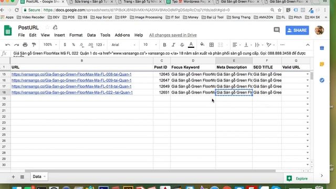The image size is (336, 189).
Task: Open the all sheets list icon
Action: click(x=22, y=177)
